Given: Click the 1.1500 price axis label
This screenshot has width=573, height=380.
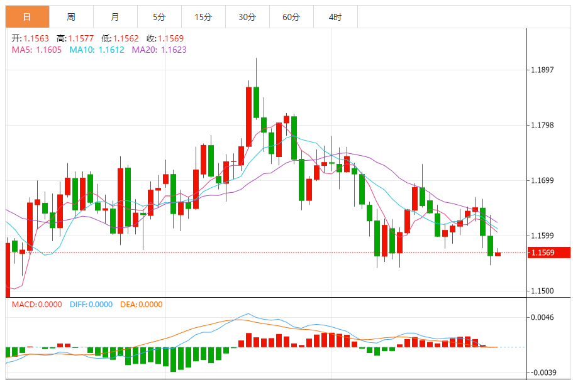Looking at the screenshot, I should (542, 291).
